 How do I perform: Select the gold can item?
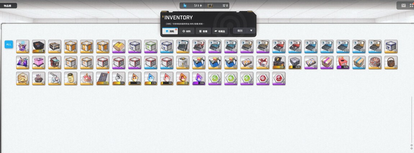pos(71,78)
